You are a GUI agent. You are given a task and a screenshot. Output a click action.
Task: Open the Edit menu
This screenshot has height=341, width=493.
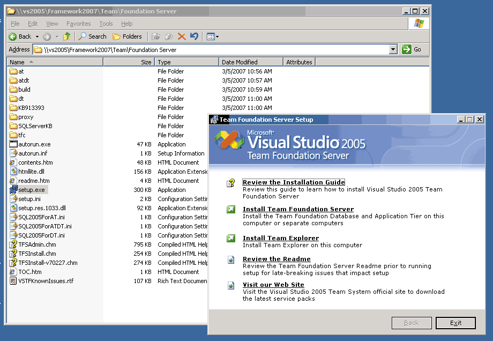[x=33, y=24]
